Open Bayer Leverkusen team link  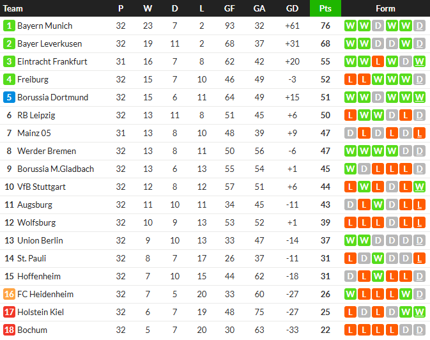[48, 44]
